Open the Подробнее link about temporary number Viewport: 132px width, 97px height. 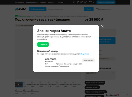tap(85, 54)
